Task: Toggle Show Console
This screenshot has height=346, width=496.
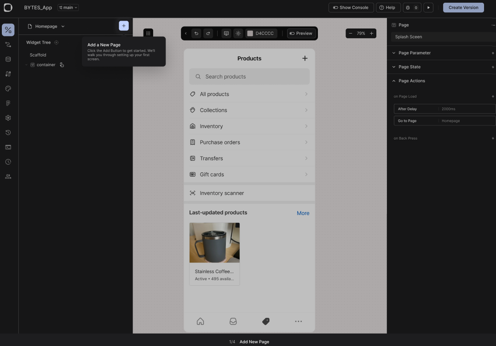Action: (351, 8)
